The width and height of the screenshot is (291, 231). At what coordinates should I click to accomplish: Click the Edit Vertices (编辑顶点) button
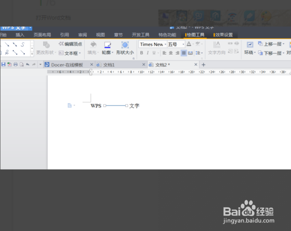pyautogui.click(x=70, y=44)
